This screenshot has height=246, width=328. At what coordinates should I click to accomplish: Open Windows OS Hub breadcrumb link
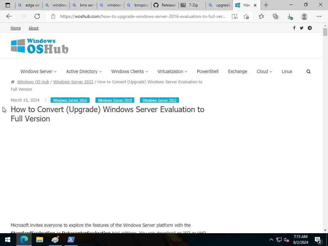coord(33,82)
